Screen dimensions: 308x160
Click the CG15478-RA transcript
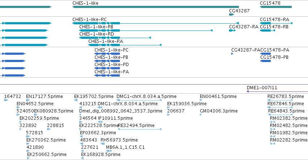pyautogui.click(x=276, y=23)
